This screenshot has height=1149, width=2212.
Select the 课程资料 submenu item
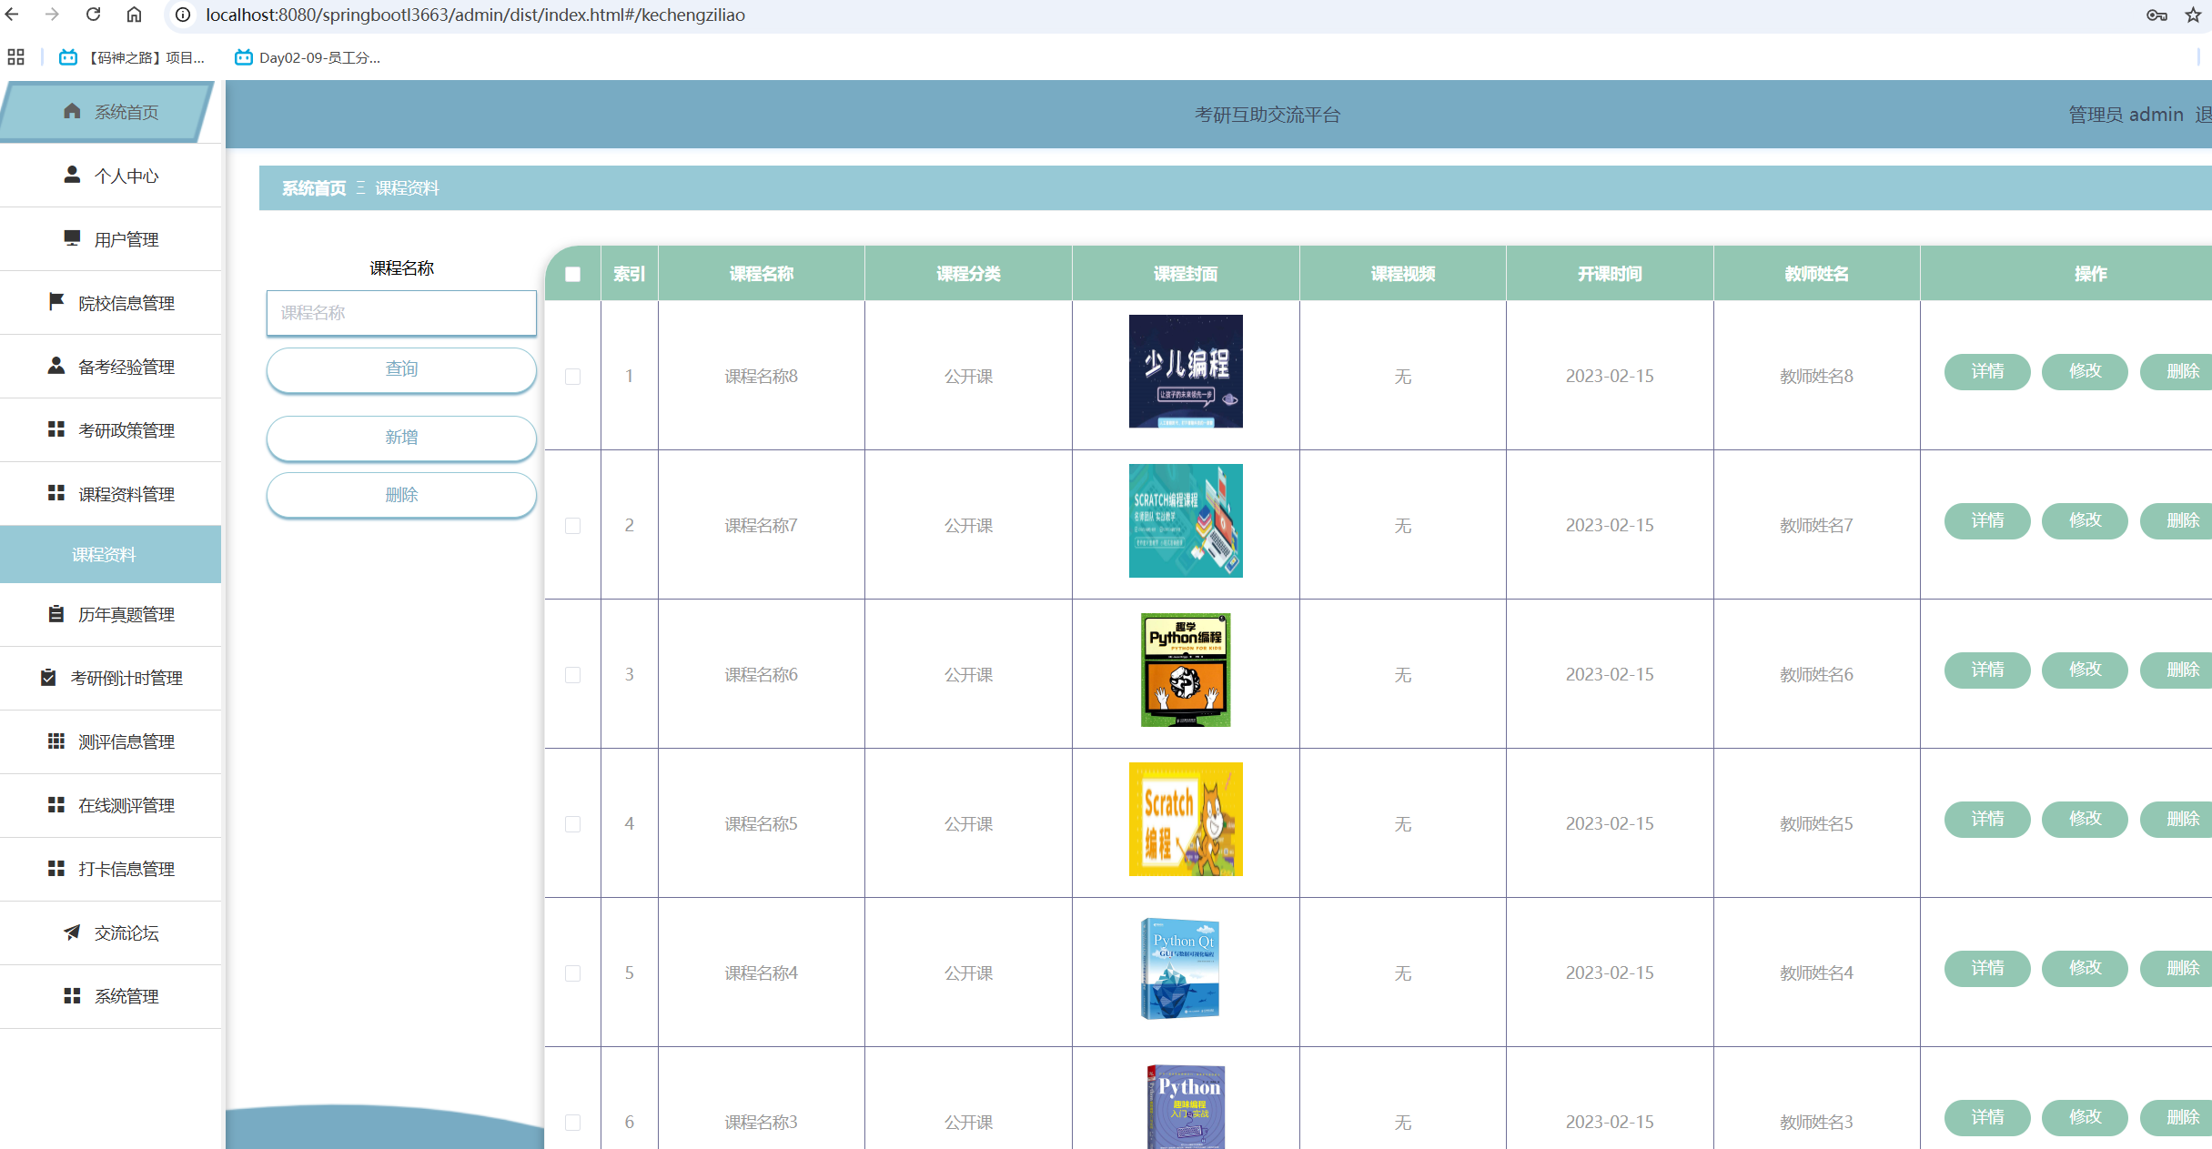[105, 554]
